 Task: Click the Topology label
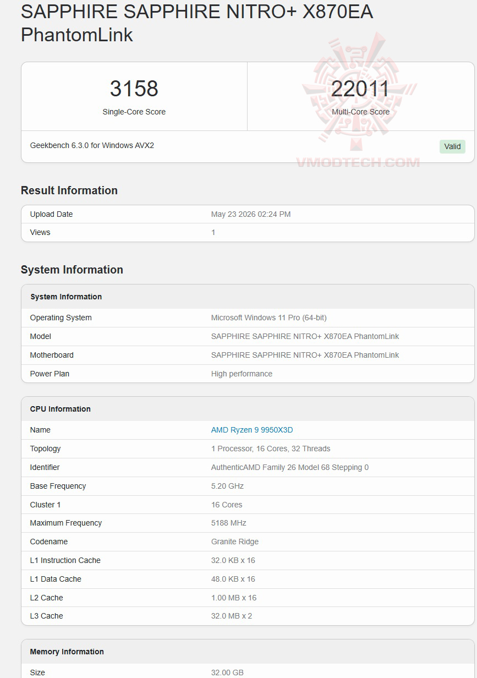[x=46, y=449]
